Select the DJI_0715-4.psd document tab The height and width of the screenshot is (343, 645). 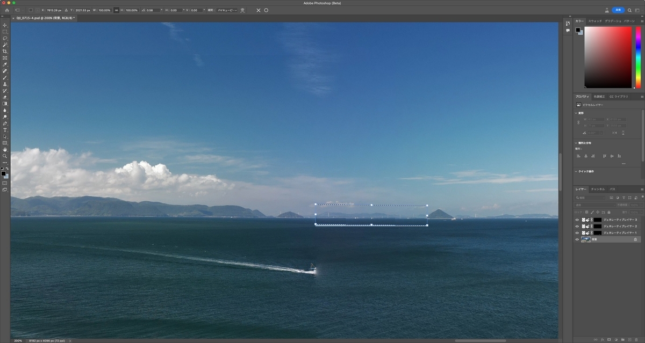coord(45,18)
